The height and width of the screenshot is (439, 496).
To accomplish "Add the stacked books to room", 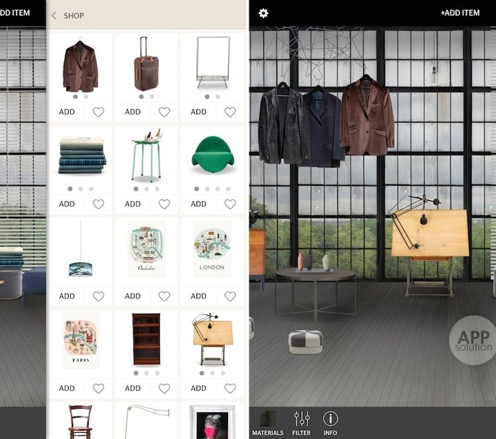I will [67, 204].
